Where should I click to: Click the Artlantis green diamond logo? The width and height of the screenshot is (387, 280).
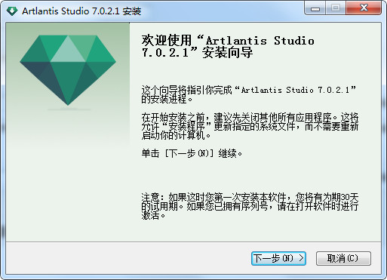(x=68, y=70)
